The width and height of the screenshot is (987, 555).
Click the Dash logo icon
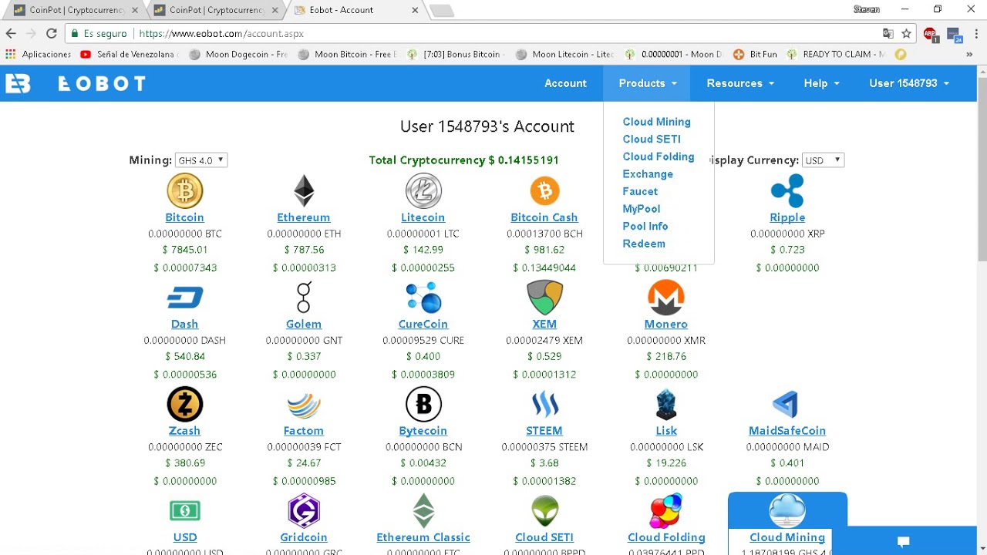click(x=184, y=298)
